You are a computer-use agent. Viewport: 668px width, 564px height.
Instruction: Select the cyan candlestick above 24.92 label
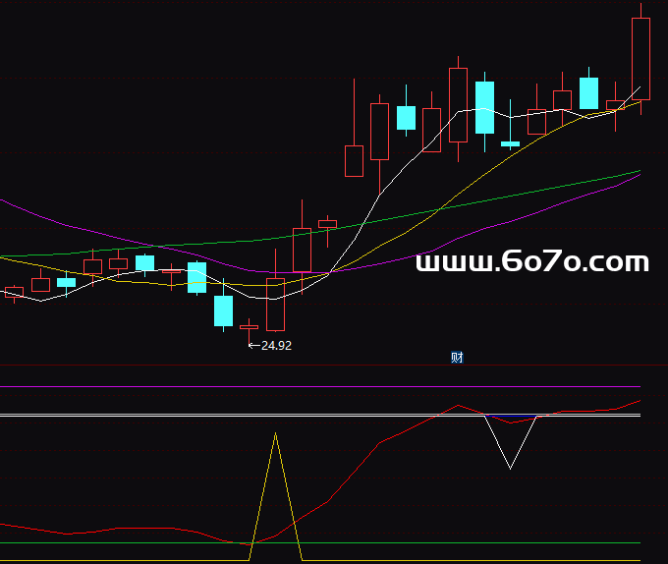pos(224,310)
